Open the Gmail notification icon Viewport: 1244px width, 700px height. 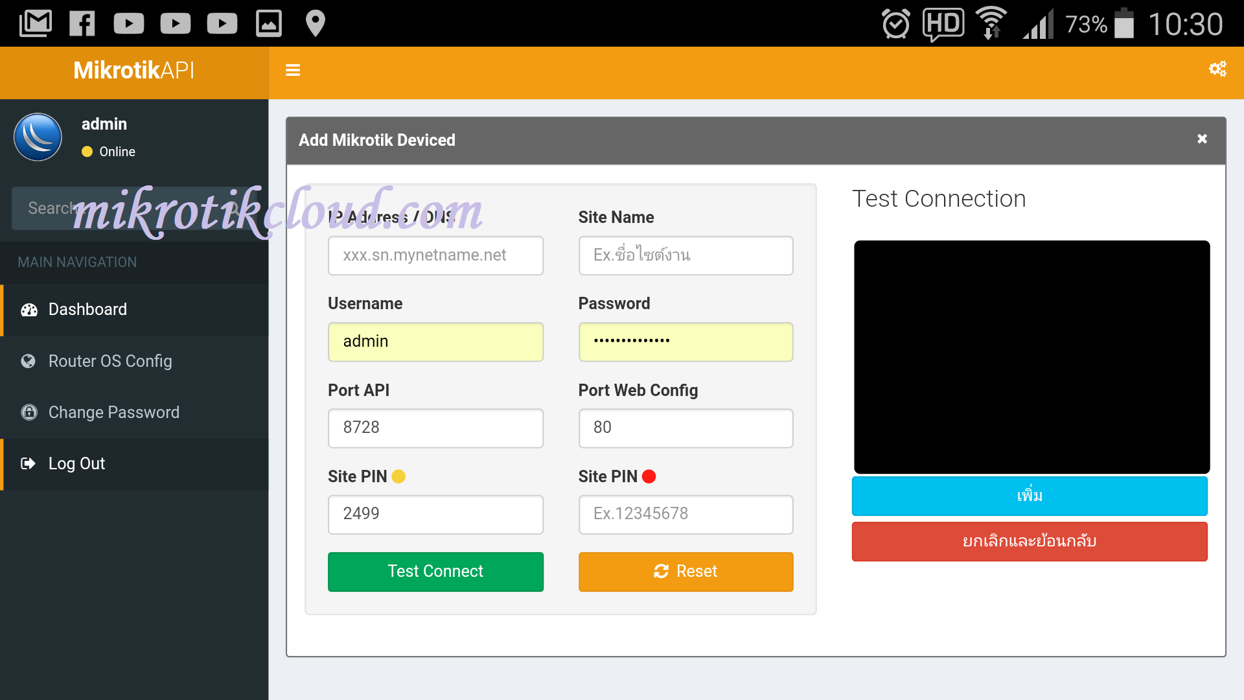pyautogui.click(x=35, y=23)
